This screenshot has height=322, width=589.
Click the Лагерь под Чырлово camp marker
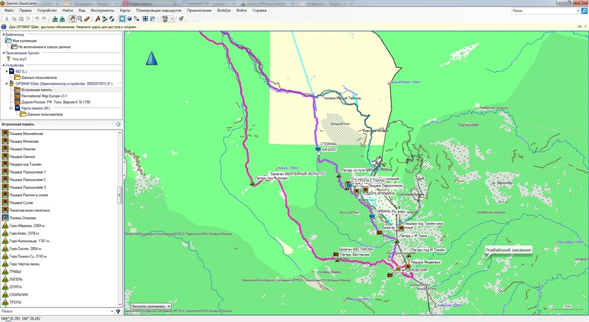[x=252, y=183]
